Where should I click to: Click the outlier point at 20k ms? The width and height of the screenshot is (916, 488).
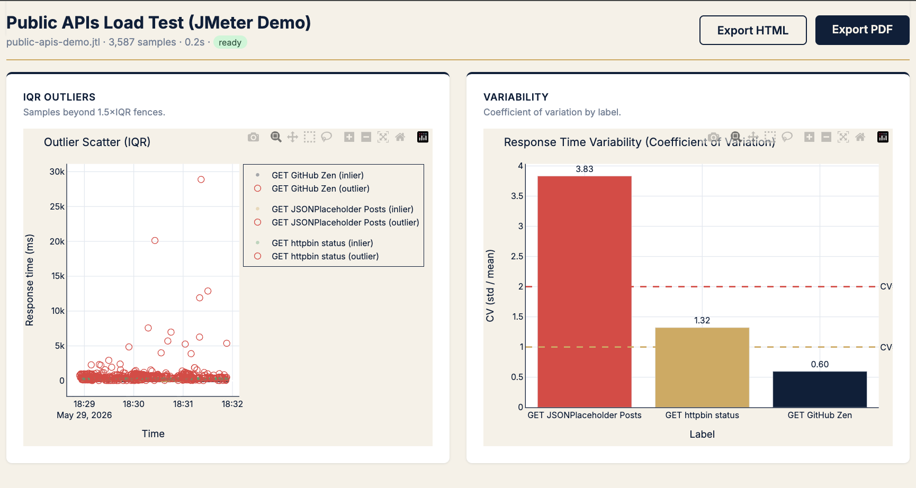[155, 240]
